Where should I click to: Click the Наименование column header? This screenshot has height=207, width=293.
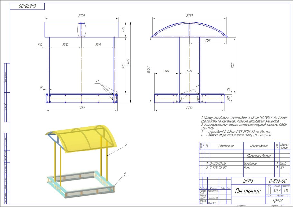click(x=257, y=146)
